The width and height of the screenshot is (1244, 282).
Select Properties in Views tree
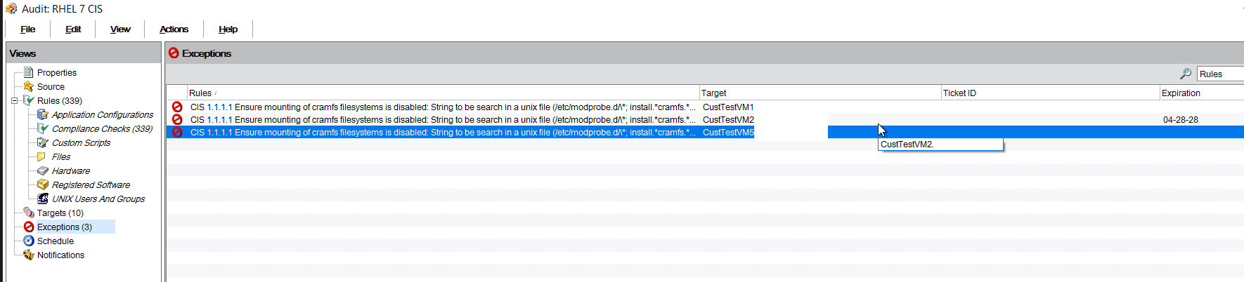57,72
